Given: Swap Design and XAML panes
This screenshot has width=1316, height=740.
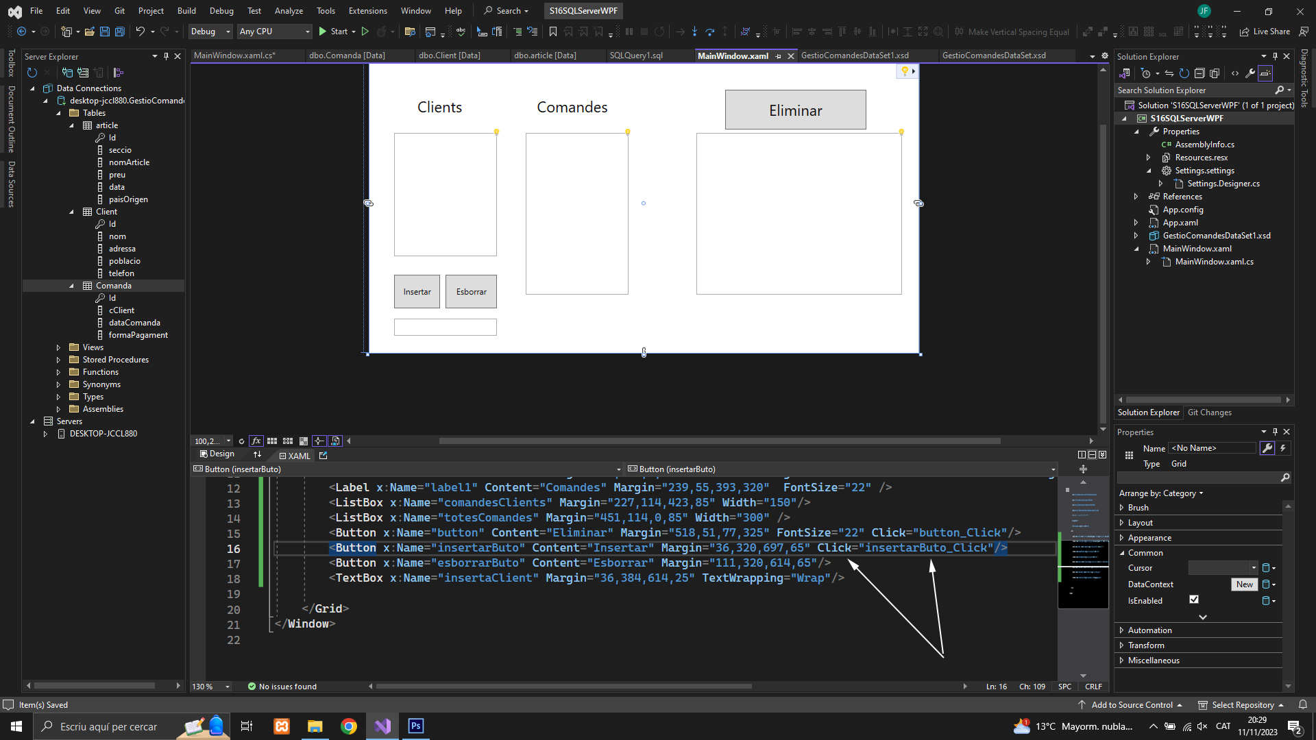Looking at the screenshot, I should click(258, 455).
